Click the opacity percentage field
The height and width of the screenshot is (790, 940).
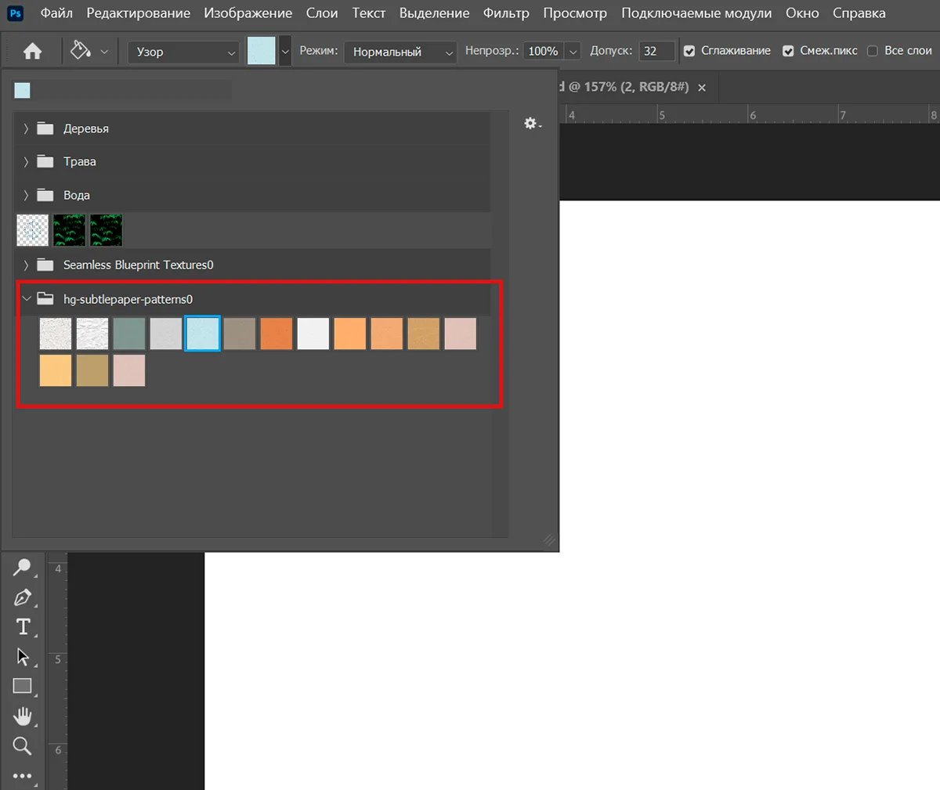pyautogui.click(x=544, y=52)
